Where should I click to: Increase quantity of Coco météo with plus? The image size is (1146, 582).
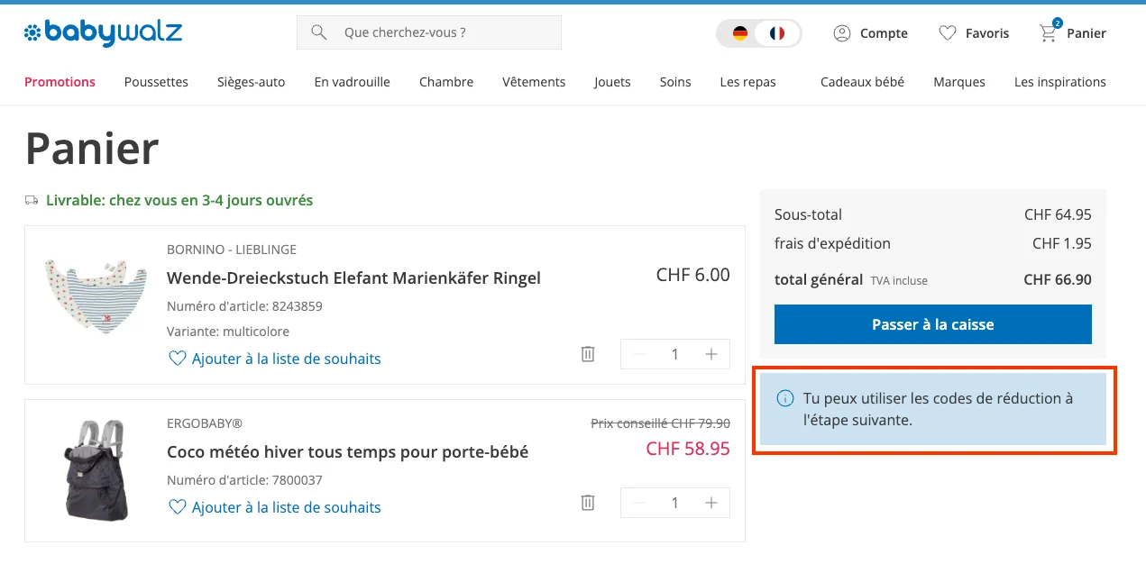coord(711,503)
